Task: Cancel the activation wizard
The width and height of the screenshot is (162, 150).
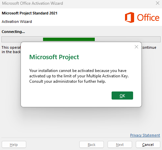Action: click(148, 145)
